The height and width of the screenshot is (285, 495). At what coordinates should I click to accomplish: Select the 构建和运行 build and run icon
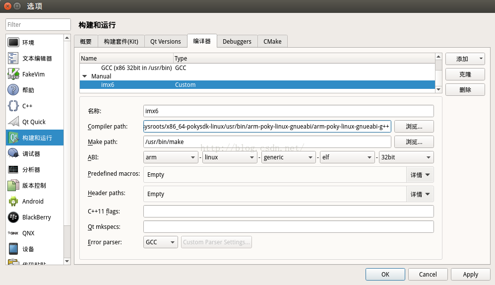(13, 138)
